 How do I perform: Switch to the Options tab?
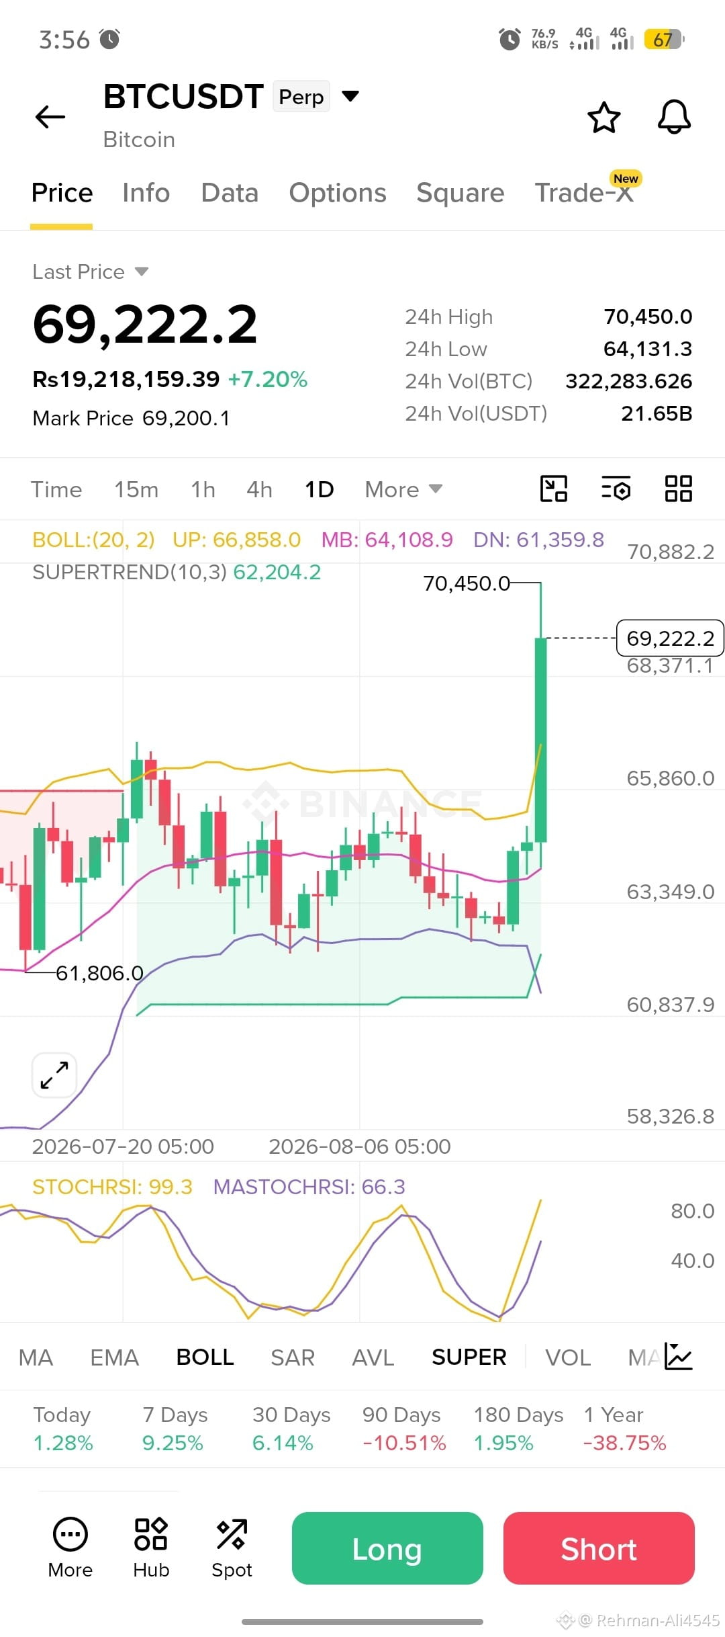pyautogui.click(x=338, y=193)
